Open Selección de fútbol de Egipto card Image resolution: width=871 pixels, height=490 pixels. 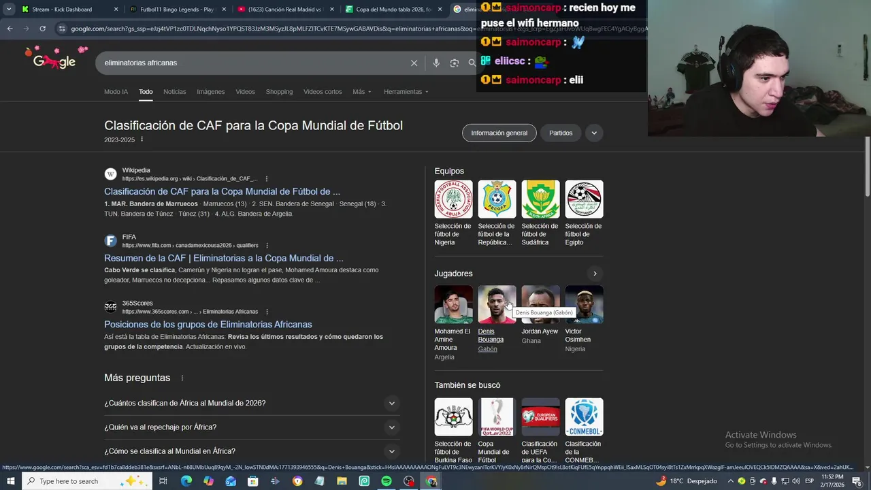(x=584, y=213)
